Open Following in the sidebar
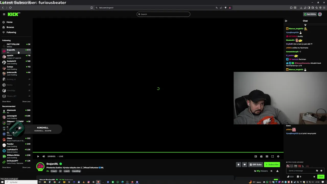The image size is (327, 184). (x=16, y=32)
